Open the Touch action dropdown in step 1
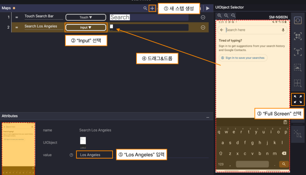Screen dimensions: 306x175 coord(85,17)
